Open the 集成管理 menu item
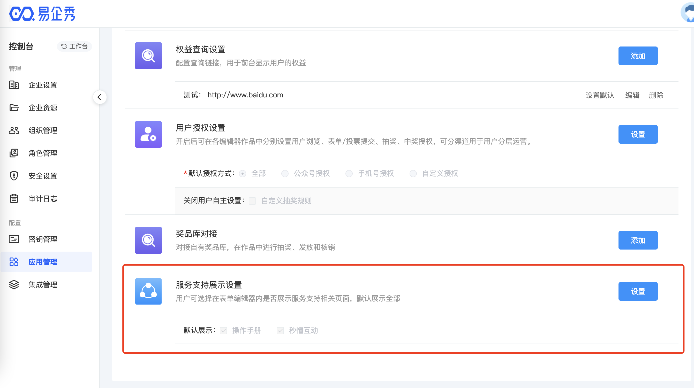The height and width of the screenshot is (388, 694). click(x=46, y=285)
